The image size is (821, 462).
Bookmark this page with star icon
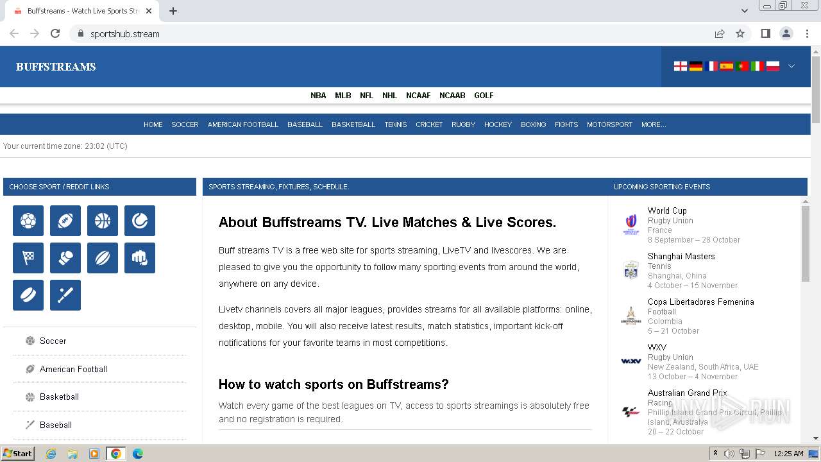[740, 33]
